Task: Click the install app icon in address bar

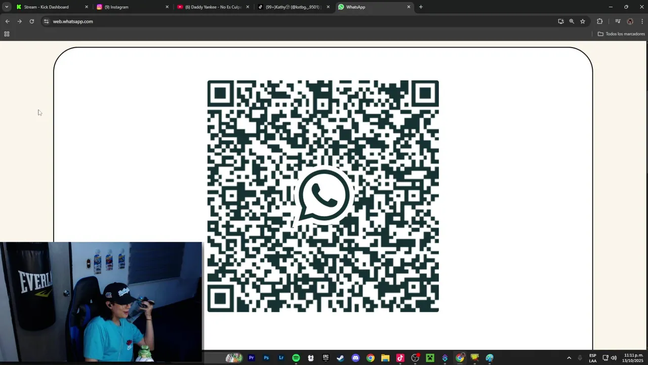Action: (560, 21)
